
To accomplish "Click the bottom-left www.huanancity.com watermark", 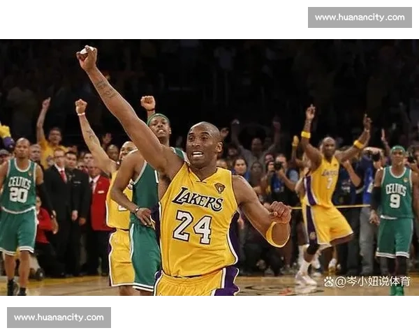I will click(59, 318).
